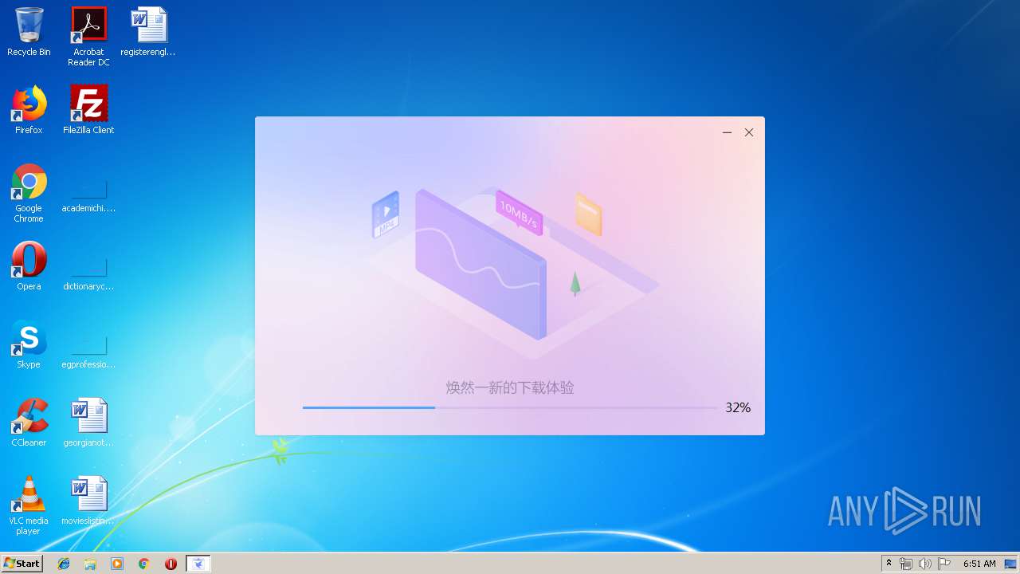The width and height of the screenshot is (1020, 574).
Task: Open the movieslistin Word document
Action: point(88,501)
